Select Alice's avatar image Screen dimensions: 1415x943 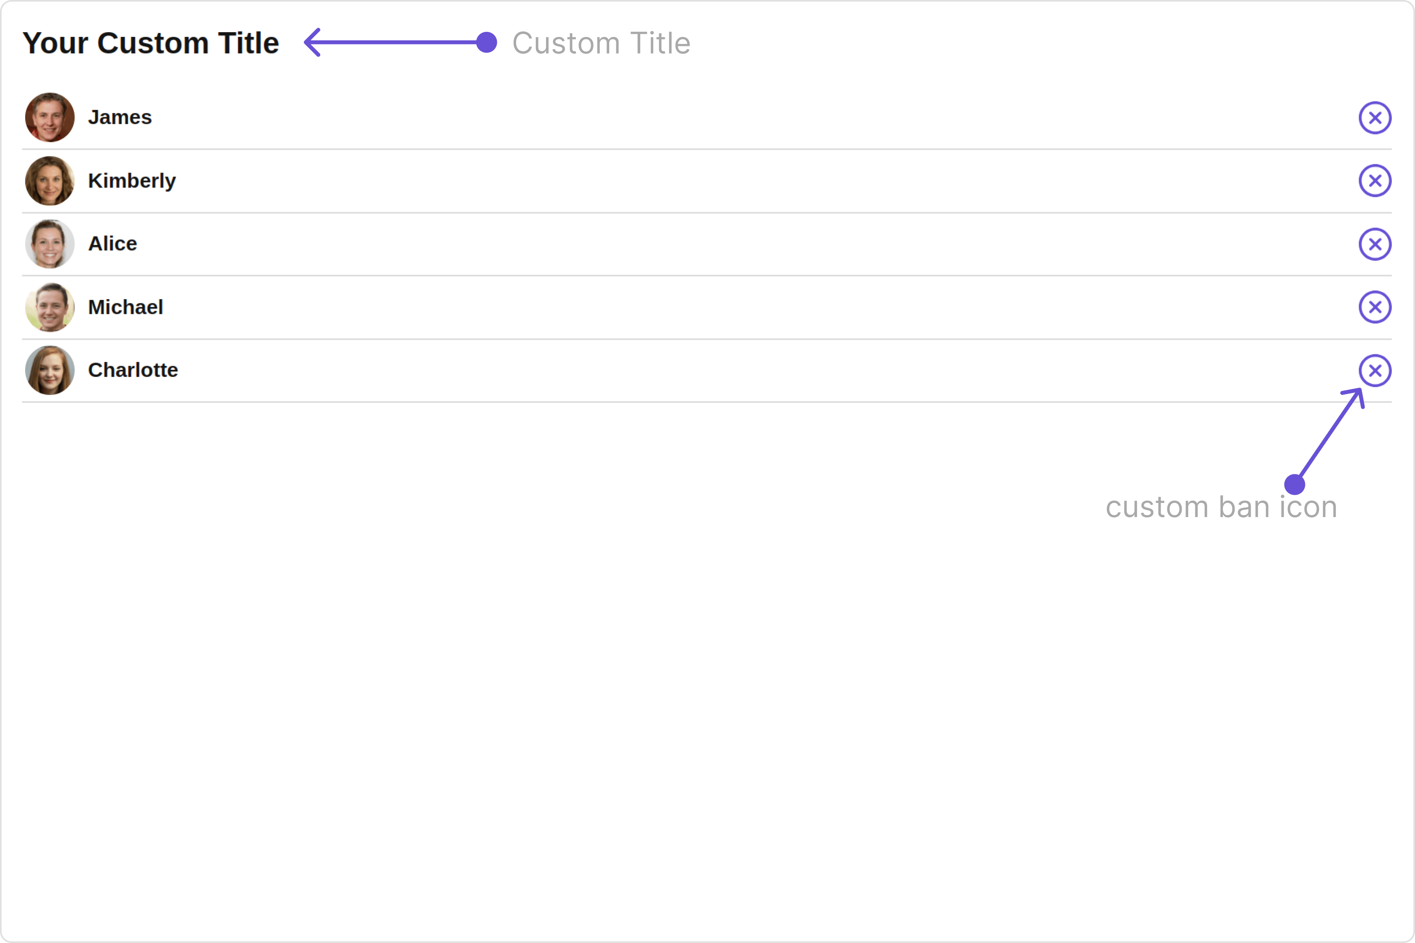click(50, 244)
